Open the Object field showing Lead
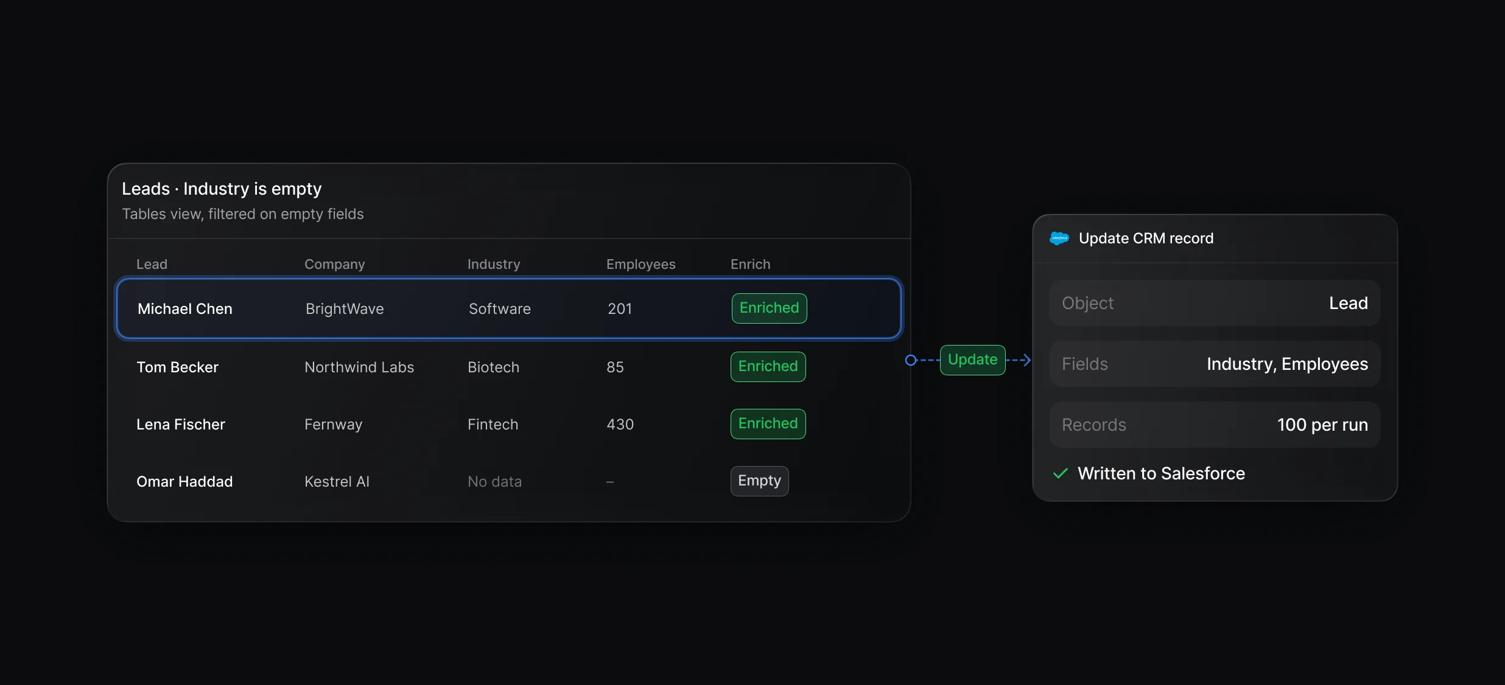1505x685 pixels. pyautogui.click(x=1215, y=303)
